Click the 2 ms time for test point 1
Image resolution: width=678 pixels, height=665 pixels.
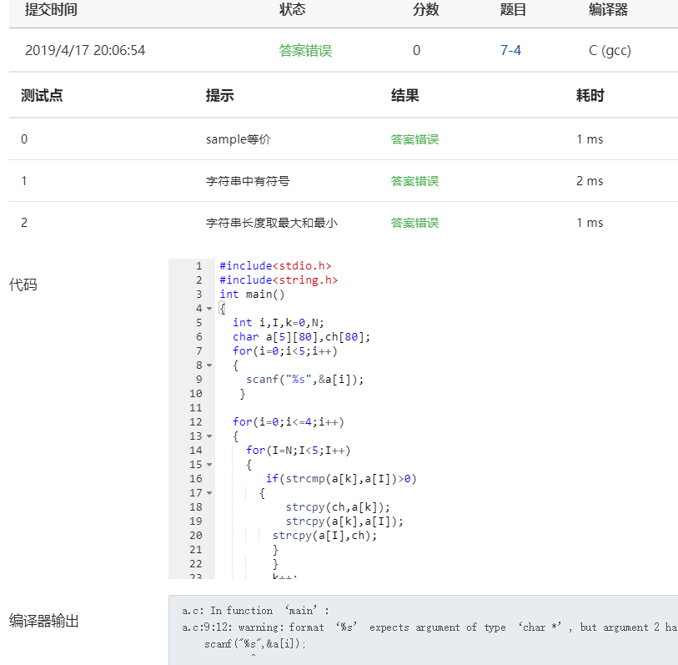(x=590, y=181)
